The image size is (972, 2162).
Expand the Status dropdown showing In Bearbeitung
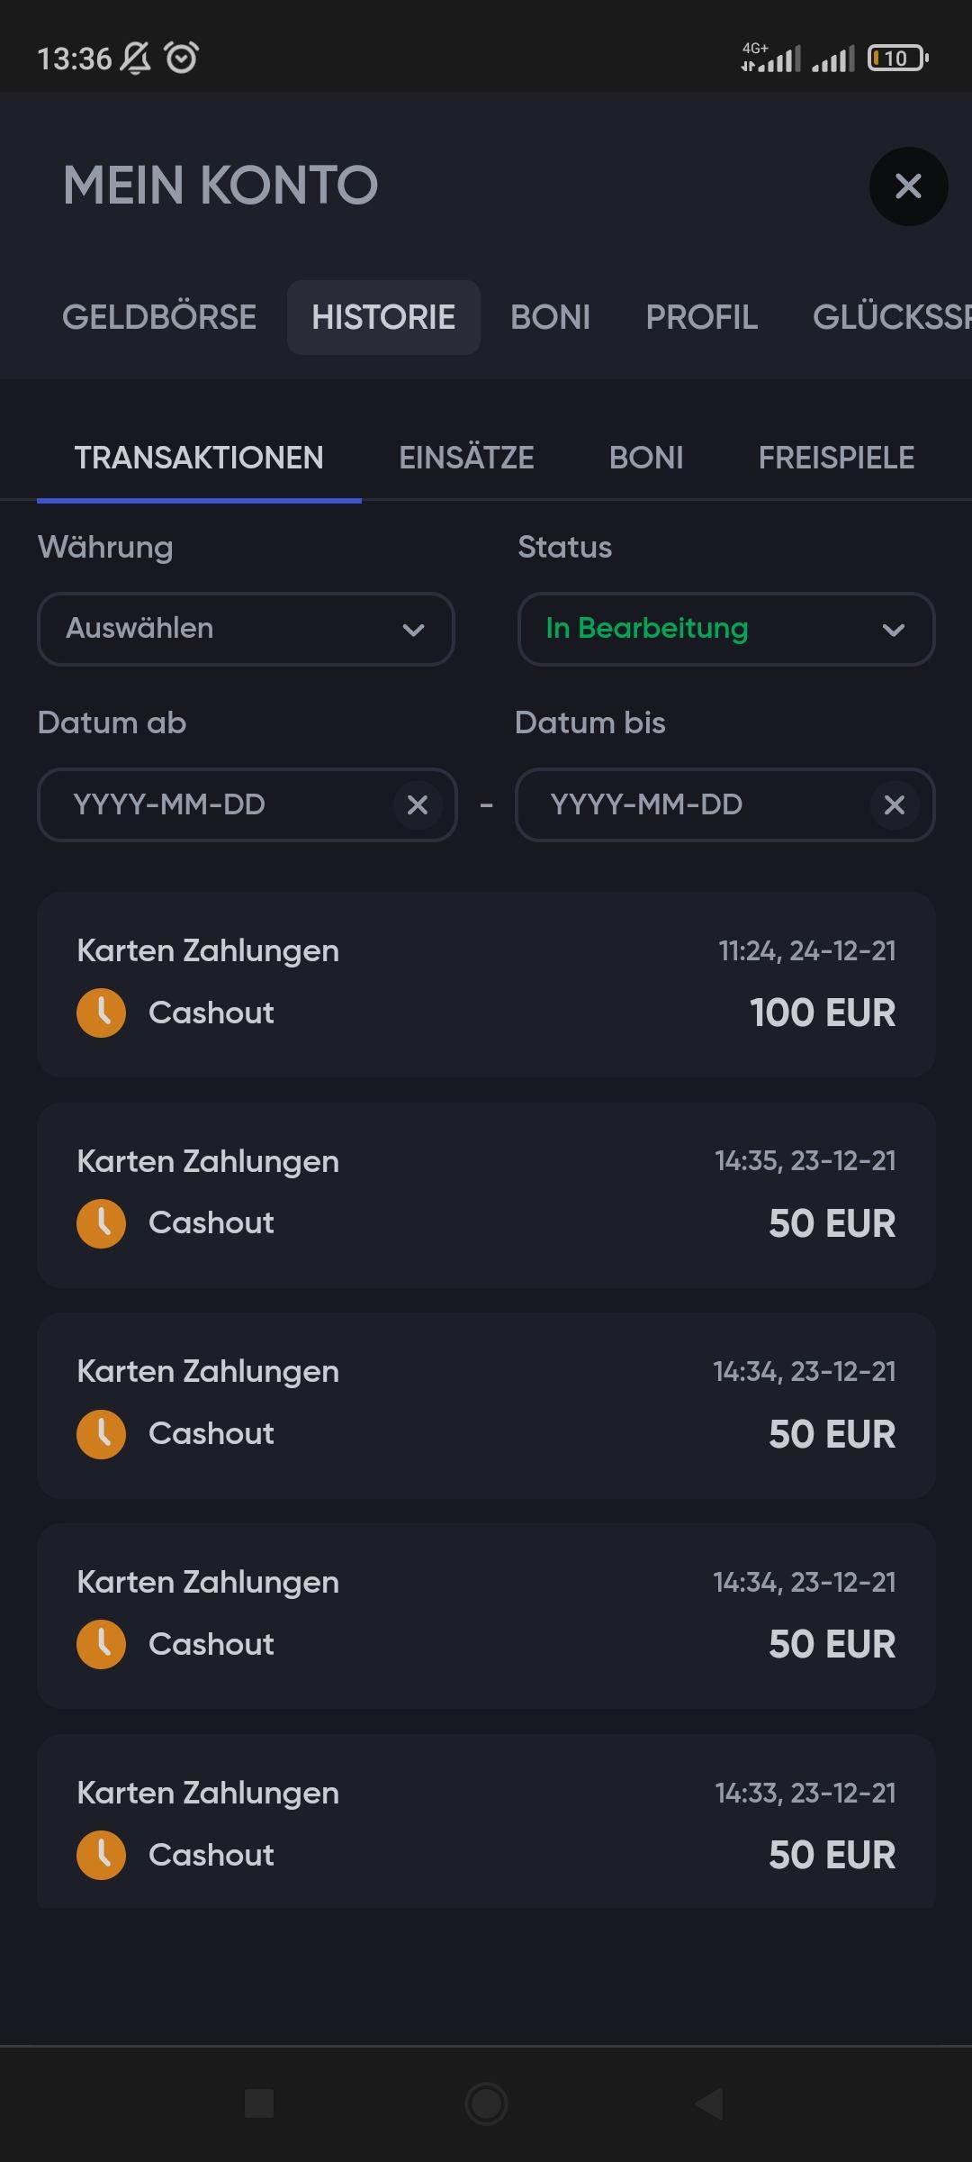click(725, 629)
